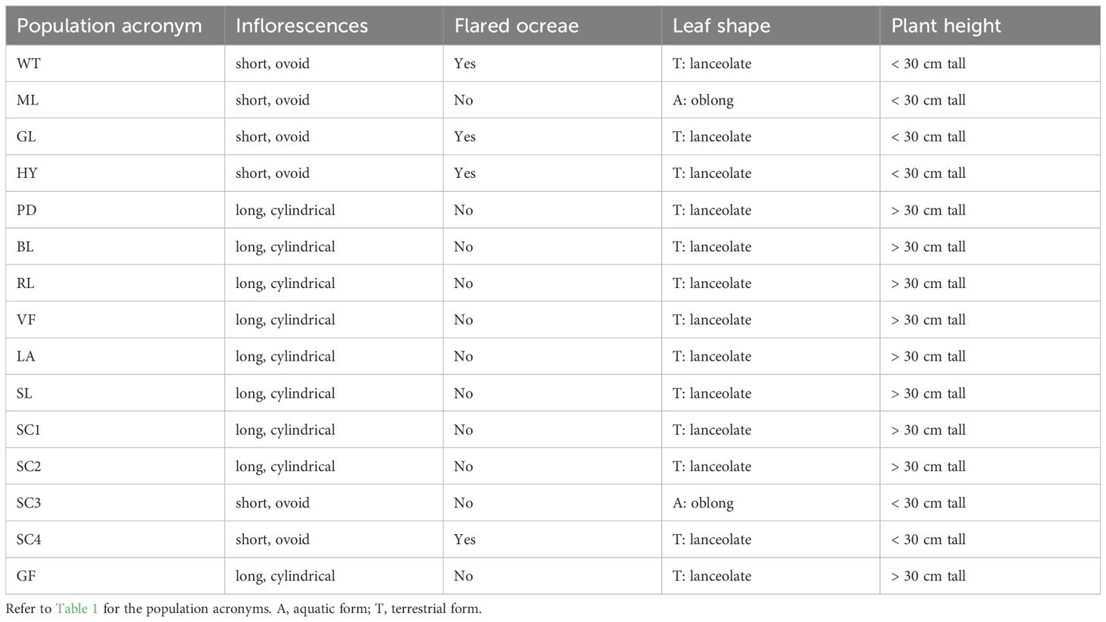Viewport: 1106px width, 622px height.
Task: Select the Inflorescences column header
Action: coord(334,26)
